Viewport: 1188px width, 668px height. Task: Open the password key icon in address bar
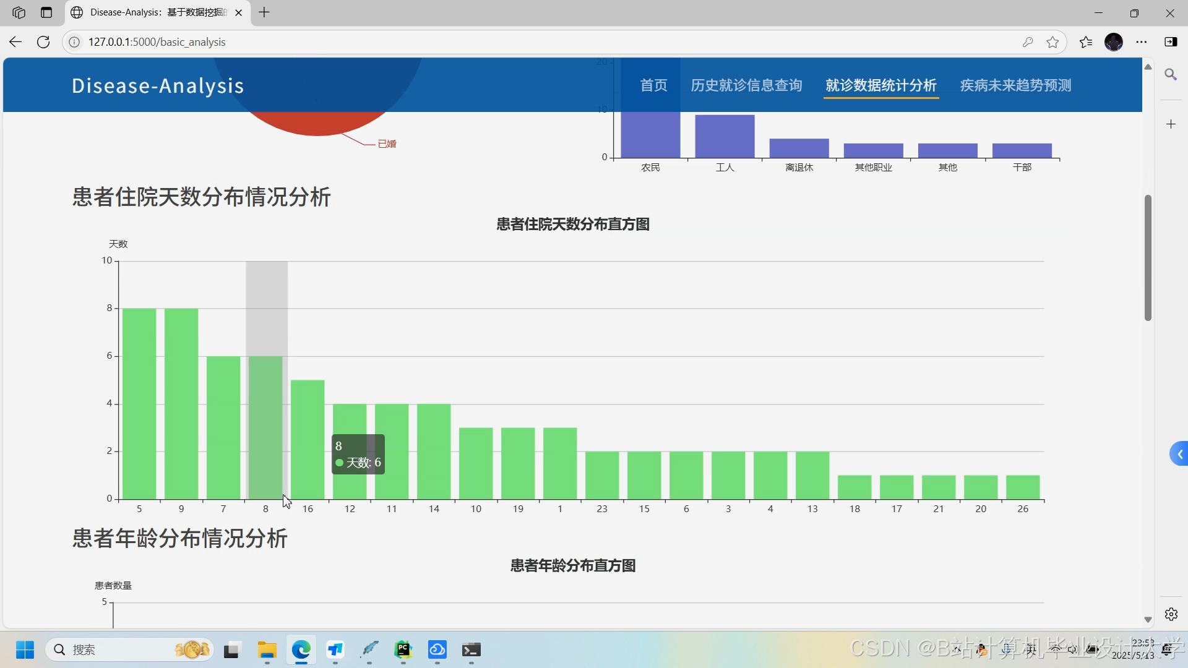tap(1028, 41)
